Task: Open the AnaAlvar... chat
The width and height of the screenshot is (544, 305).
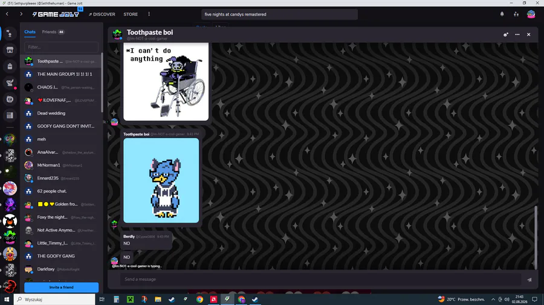Action: [x=60, y=152]
